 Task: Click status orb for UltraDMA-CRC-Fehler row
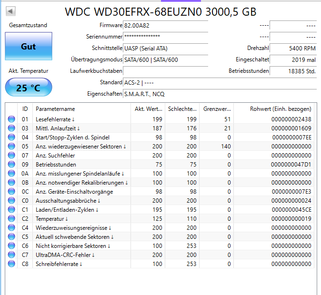(x=11, y=255)
